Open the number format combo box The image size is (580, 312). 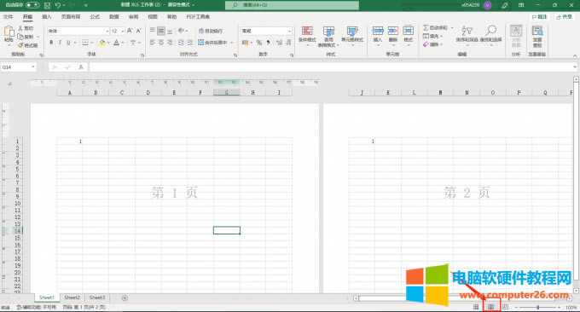pos(266,31)
